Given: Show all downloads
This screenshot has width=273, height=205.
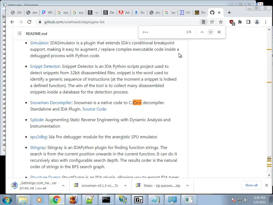Looking at the screenshot, I should (x=251, y=185).
